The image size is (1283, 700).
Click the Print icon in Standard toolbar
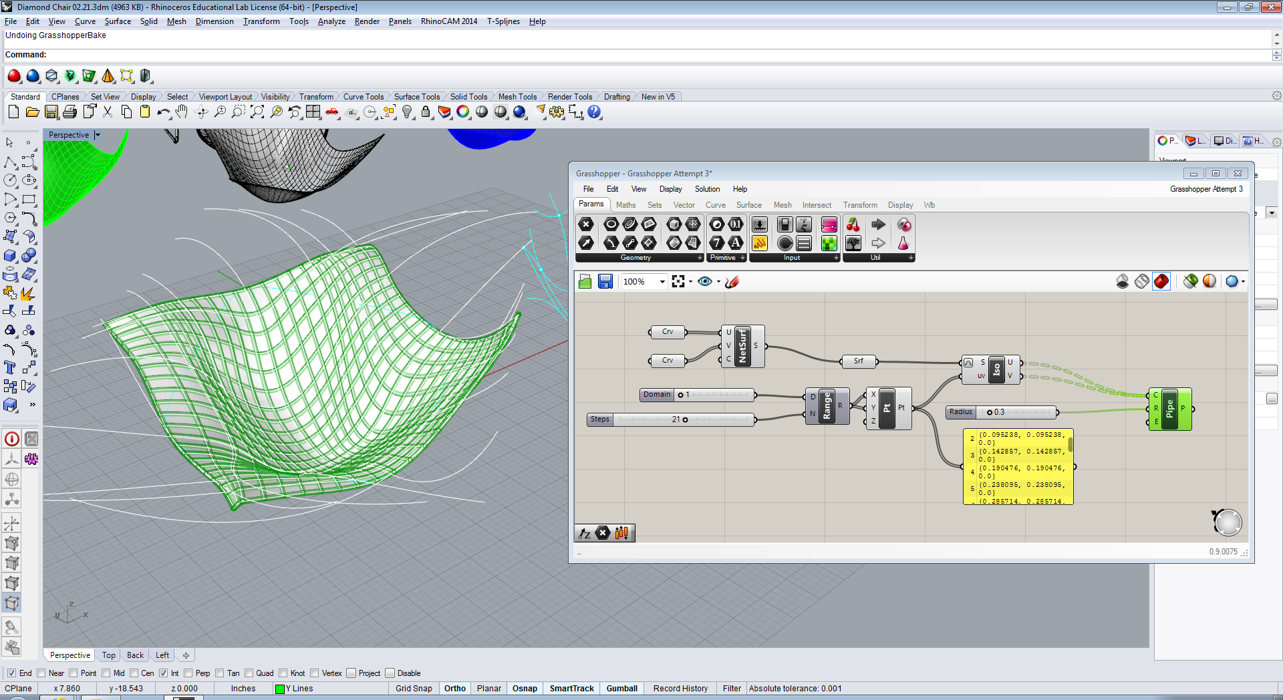click(x=70, y=112)
